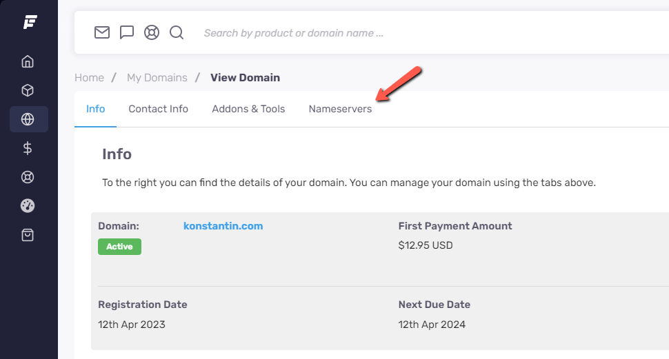669x359 pixels.
Task: Open the Addons & Tools tab
Action: click(x=248, y=109)
